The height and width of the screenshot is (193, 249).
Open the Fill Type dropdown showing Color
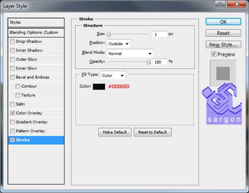pos(113,75)
